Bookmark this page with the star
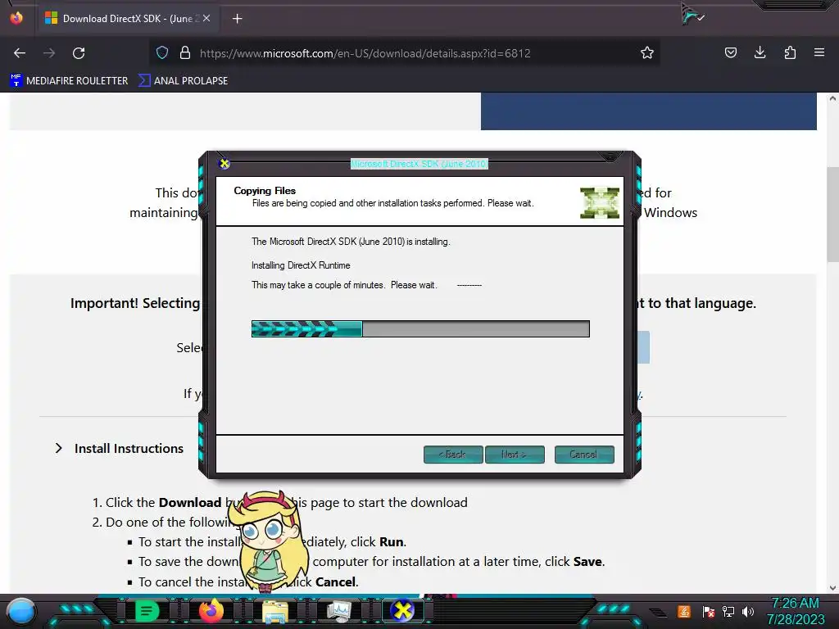This screenshot has height=629, width=839. click(x=647, y=53)
